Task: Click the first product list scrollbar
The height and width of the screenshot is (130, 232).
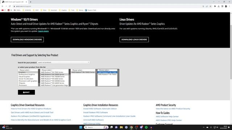Action: (x=39, y=78)
